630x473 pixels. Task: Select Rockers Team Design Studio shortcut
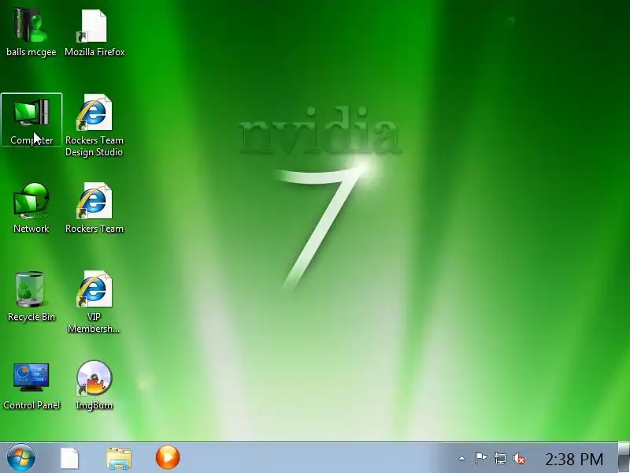pyautogui.click(x=94, y=125)
